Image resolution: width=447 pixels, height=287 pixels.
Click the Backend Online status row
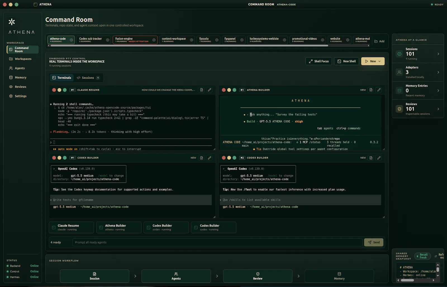23,266
